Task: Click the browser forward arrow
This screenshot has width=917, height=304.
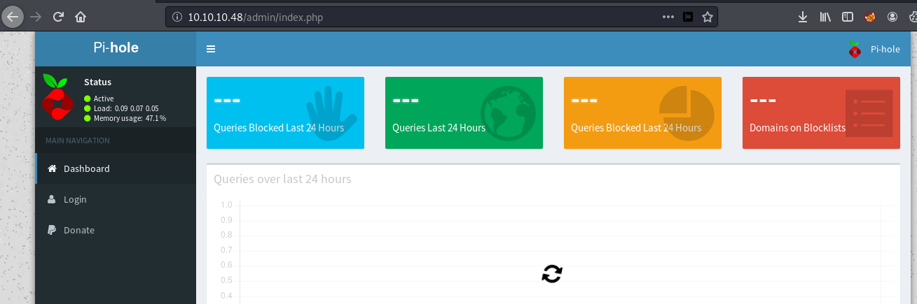Action: tap(36, 16)
